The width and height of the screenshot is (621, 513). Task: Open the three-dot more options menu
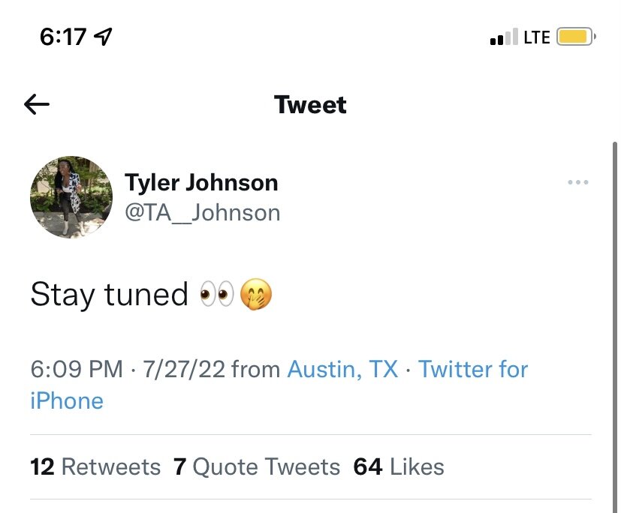click(x=577, y=183)
